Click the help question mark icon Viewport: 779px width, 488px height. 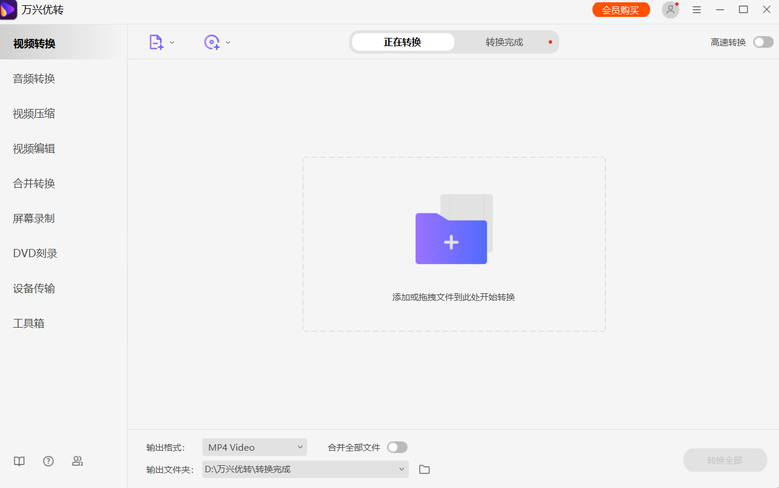click(x=48, y=461)
